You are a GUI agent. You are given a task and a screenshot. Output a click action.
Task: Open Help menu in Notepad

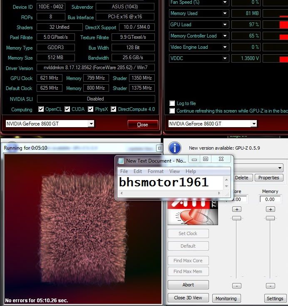click(191, 171)
